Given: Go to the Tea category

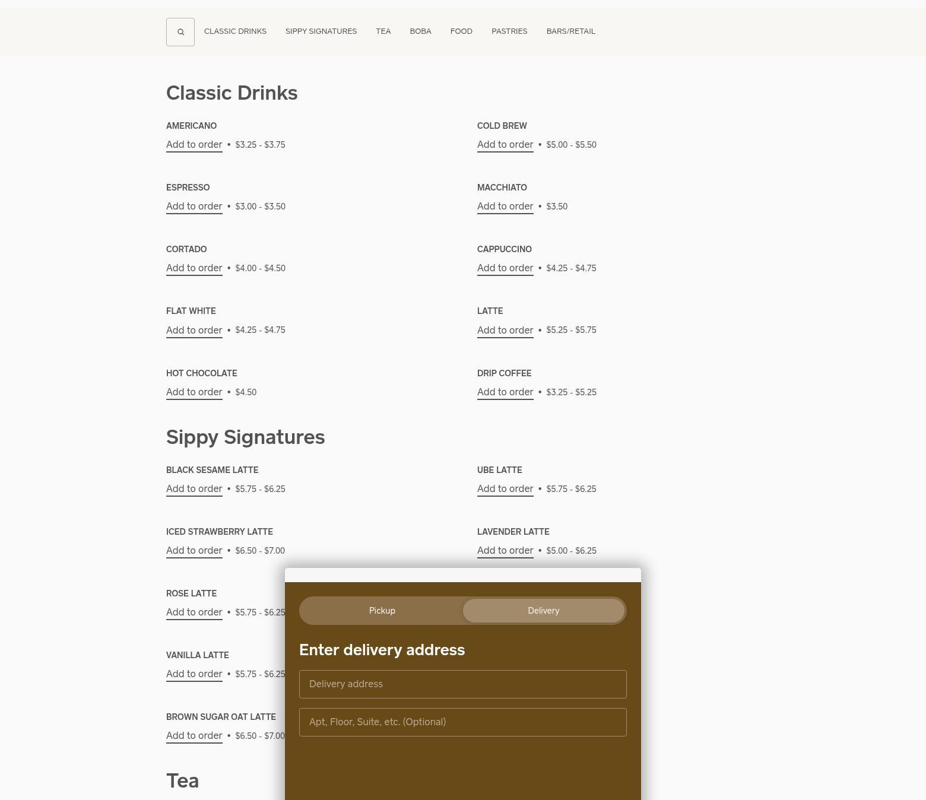Looking at the screenshot, I should click(383, 31).
